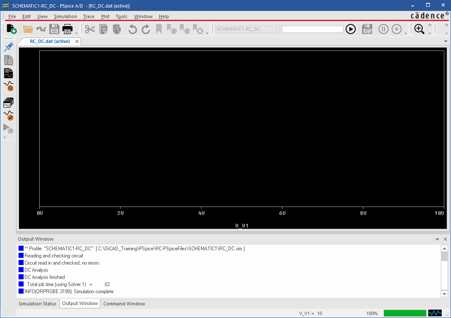Click 'Circuit read in and checked' line
This screenshot has width=451, height=318.
click(x=62, y=262)
